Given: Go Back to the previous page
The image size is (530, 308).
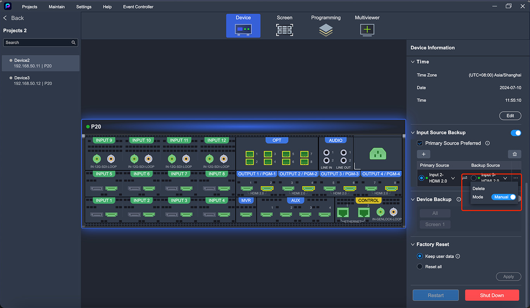Looking at the screenshot, I should click(x=14, y=18).
